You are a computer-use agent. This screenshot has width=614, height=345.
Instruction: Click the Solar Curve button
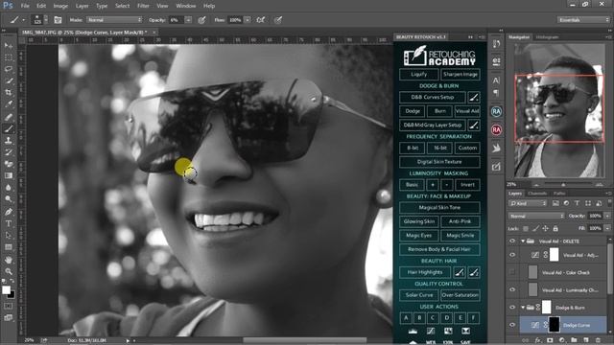[419, 295]
